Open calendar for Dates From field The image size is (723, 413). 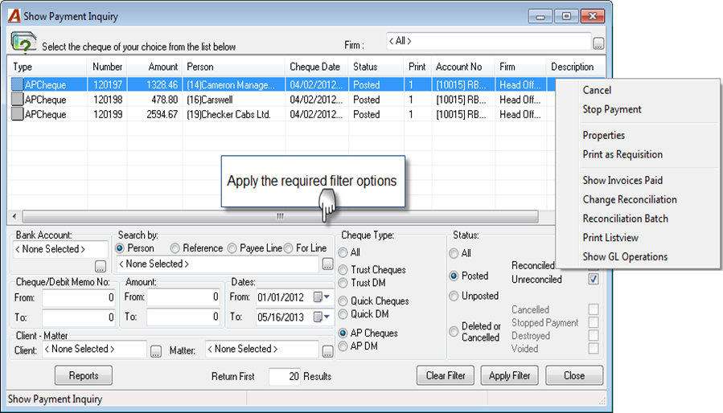[x=322, y=297]
